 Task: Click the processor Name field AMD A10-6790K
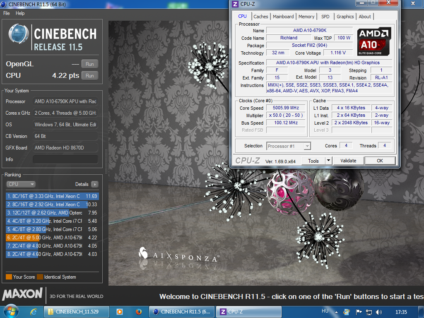coord(310,30)
